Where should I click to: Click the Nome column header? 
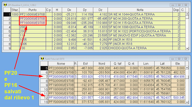[x=61, y=63]
